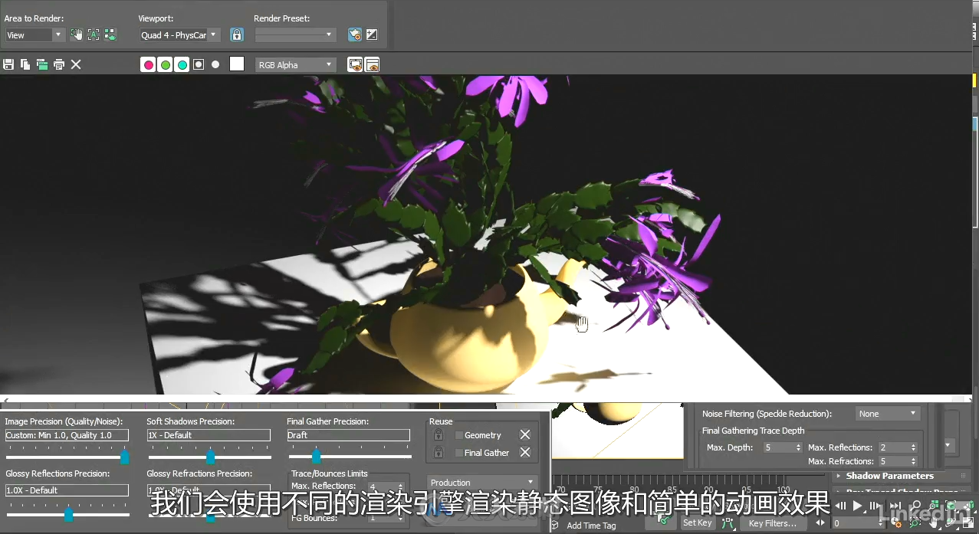The height and width of the screenshot is (534, 979).
Task: Adjust the Soft Shadows Precision slider handle
Action: click(210, 457)
